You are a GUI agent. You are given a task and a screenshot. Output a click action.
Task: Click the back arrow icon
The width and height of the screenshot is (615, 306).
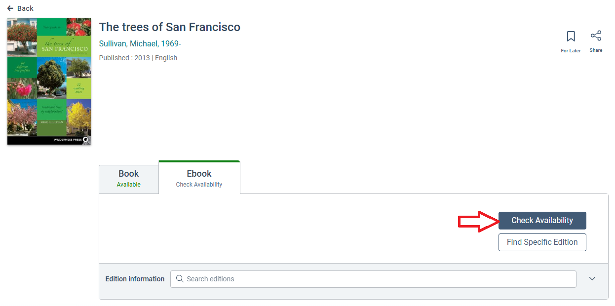point(10,8)
